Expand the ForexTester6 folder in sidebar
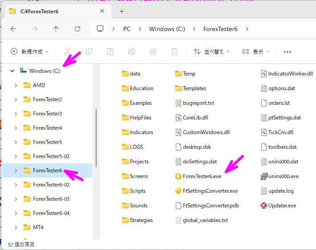Screen dimensions: 316x250 (x=16, y=171)
